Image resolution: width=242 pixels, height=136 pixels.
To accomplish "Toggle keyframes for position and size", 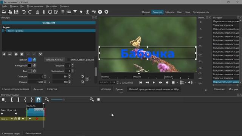I will (87, 79).
